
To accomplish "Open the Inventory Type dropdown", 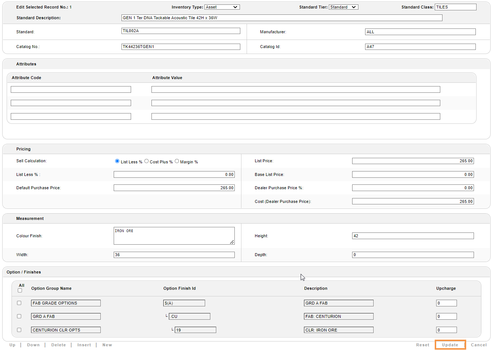I will point(222,7).
